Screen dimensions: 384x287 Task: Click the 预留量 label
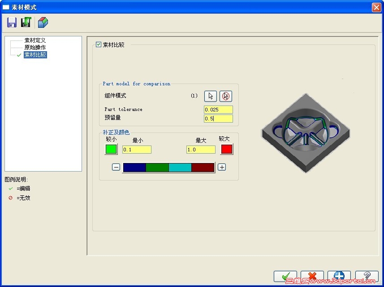point(112,118)
